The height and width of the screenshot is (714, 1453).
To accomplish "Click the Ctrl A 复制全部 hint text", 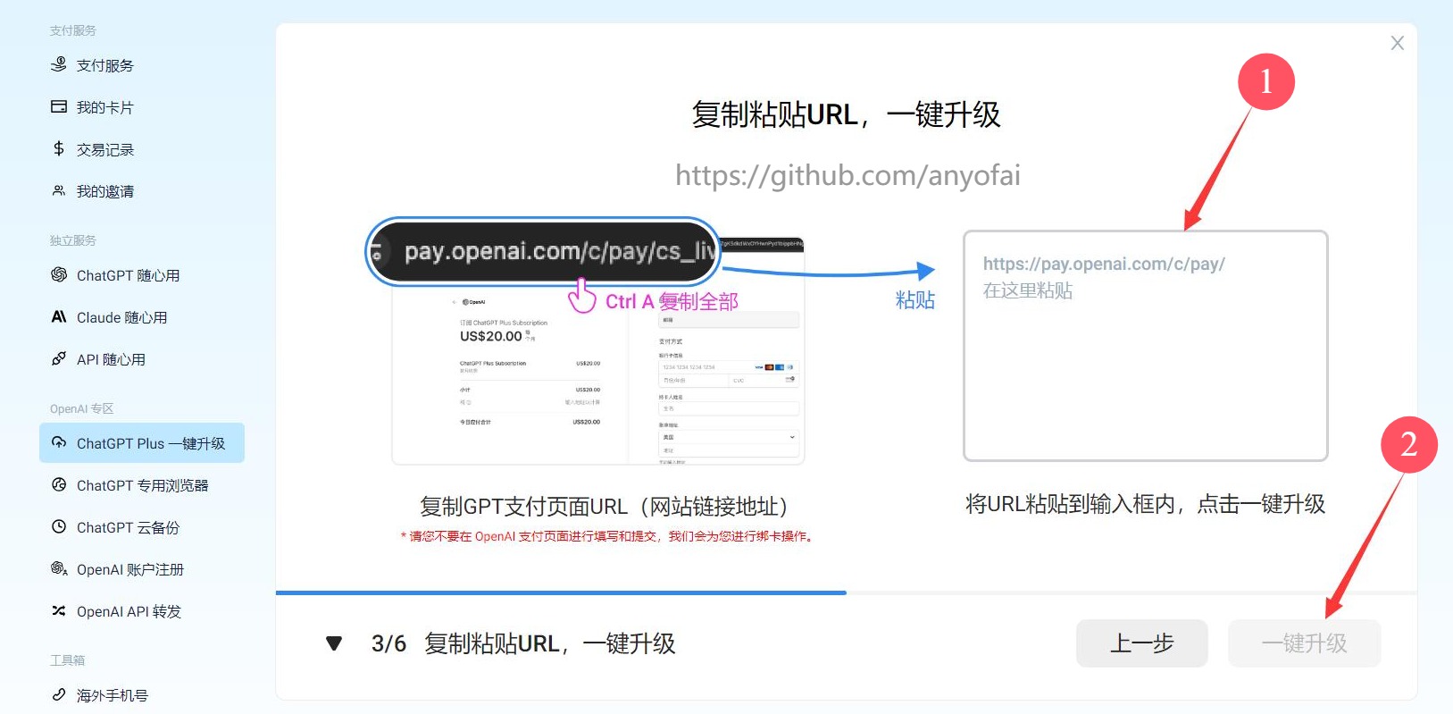I will 672,302.
